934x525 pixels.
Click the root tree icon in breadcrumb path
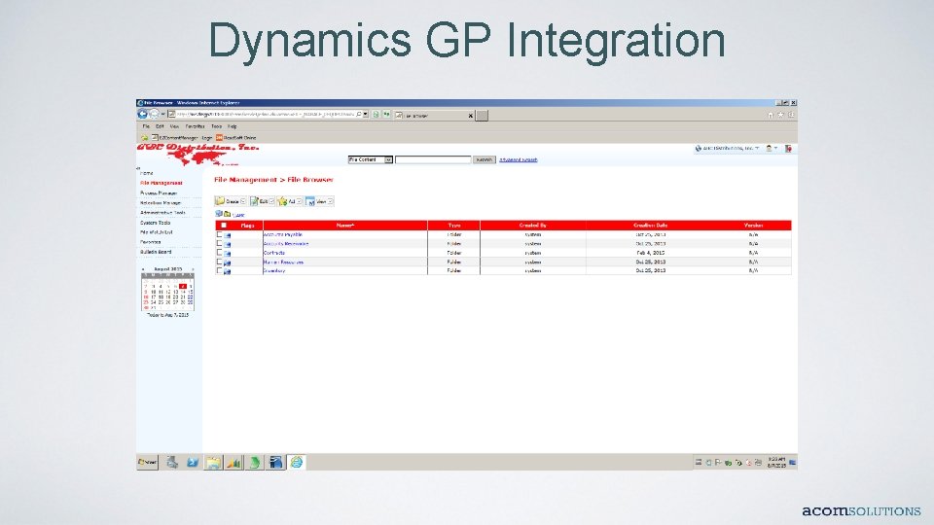click(x=219, y=214)
